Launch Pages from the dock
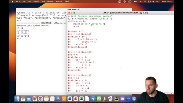 coord(64,99)
